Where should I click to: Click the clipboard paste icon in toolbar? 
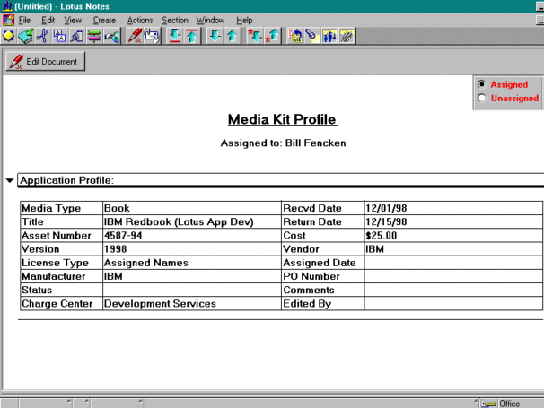click(76, 36)
